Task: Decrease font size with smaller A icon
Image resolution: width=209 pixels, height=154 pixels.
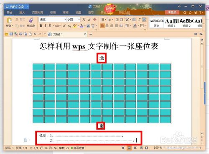Action: [89, 20]
